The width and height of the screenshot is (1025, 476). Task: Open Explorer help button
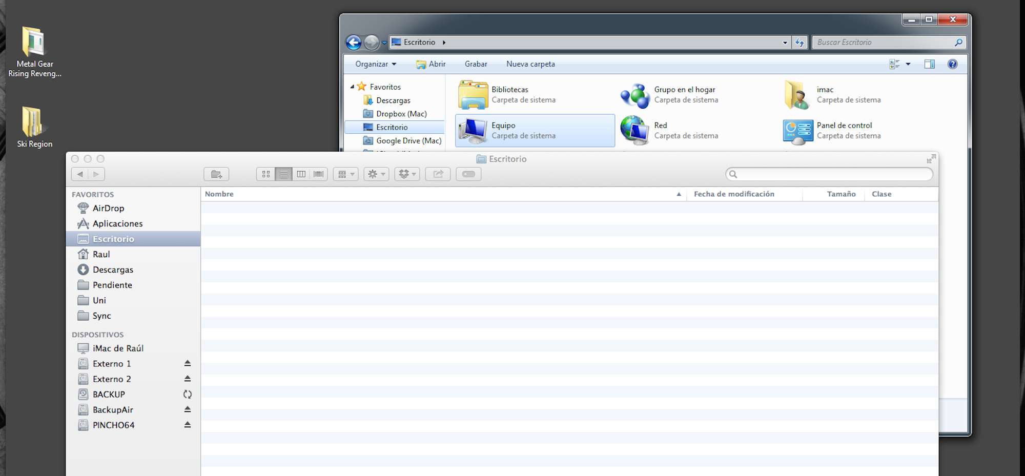952,64
